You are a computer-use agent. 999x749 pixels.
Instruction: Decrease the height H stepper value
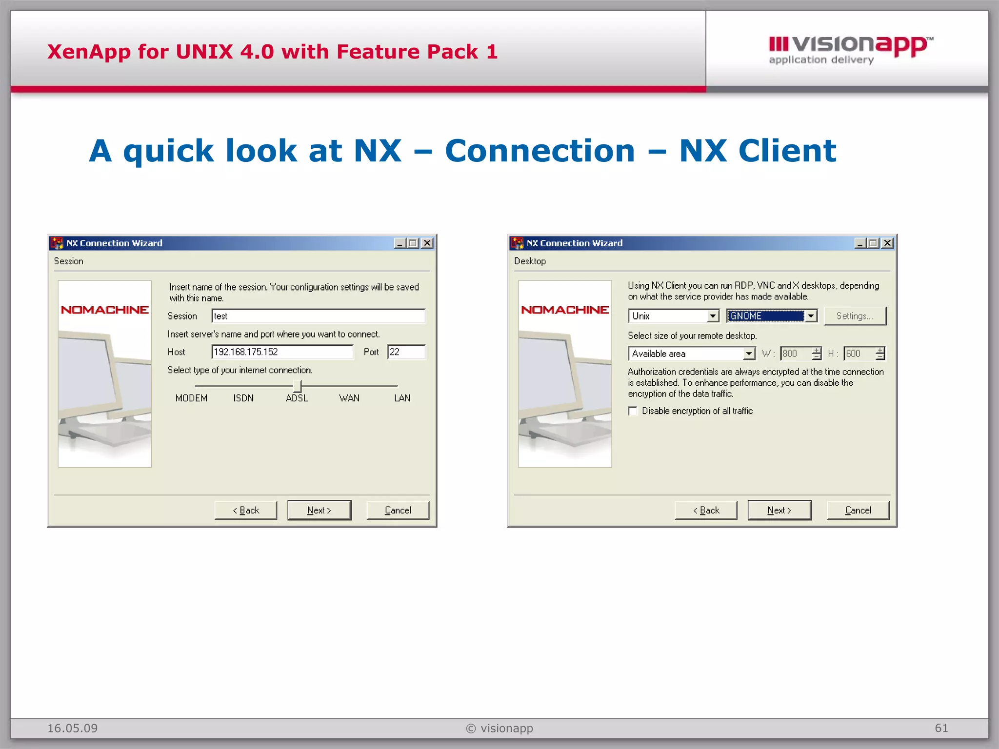(x=880, y=356)
